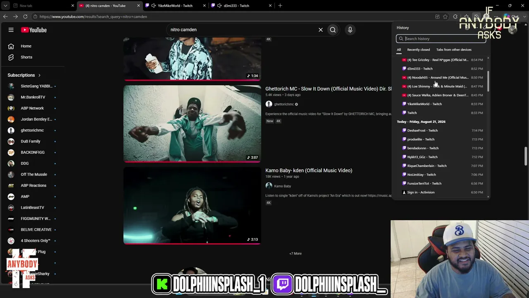529x298 pixels.
Task: Open the Activision sign-in history entry icon
Action: coord(404,192)
